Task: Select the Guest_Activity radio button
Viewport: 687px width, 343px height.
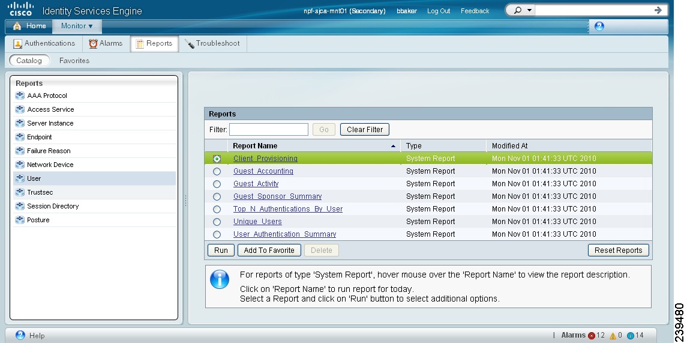Action: pyautogui.click(x=217, y=184)
